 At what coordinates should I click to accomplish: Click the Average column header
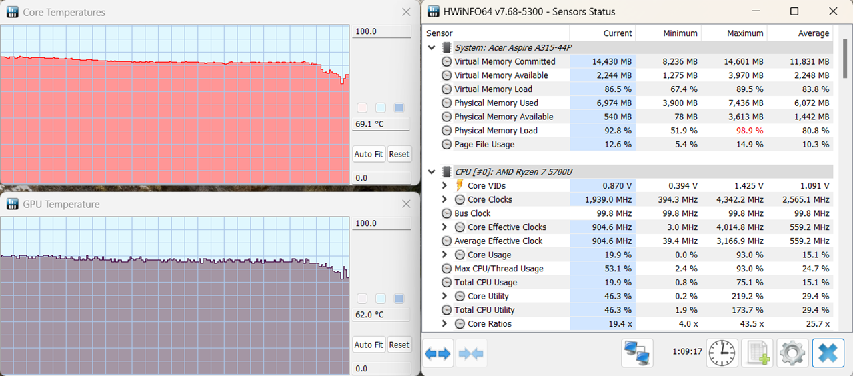click(x=800, y=33)
